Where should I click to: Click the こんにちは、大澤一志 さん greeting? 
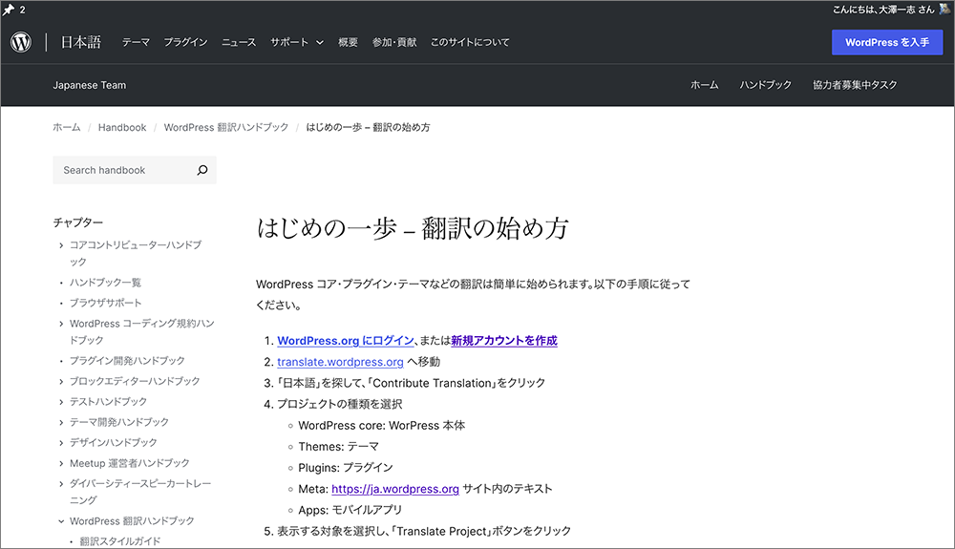point(883,10)
